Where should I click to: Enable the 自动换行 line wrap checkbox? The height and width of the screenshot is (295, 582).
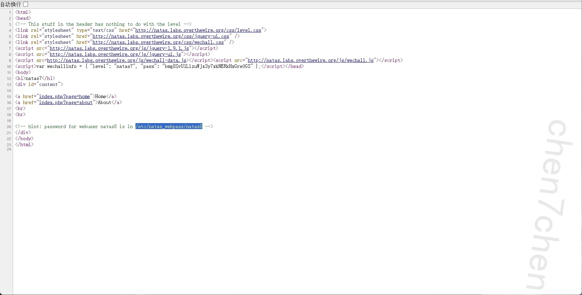point(26,4)
